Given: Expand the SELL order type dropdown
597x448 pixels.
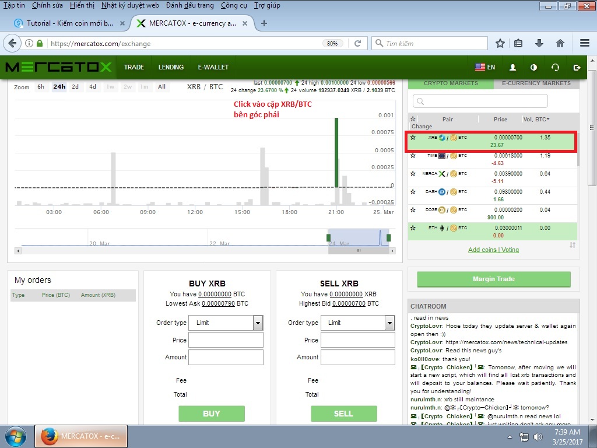Looking at the screenshot, I should [x=389, y=323].
